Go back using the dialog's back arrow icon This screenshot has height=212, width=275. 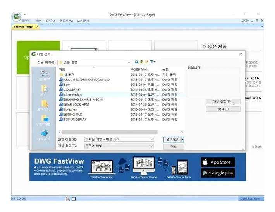click(137, 62)
